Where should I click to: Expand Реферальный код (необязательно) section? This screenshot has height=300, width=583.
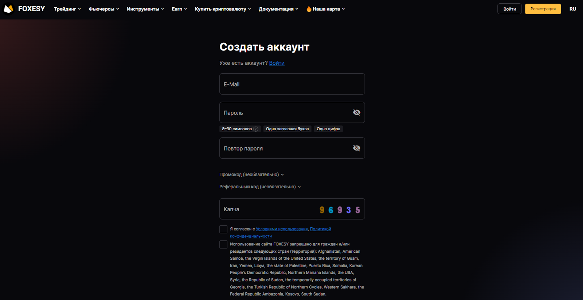(x=260, y=187)
